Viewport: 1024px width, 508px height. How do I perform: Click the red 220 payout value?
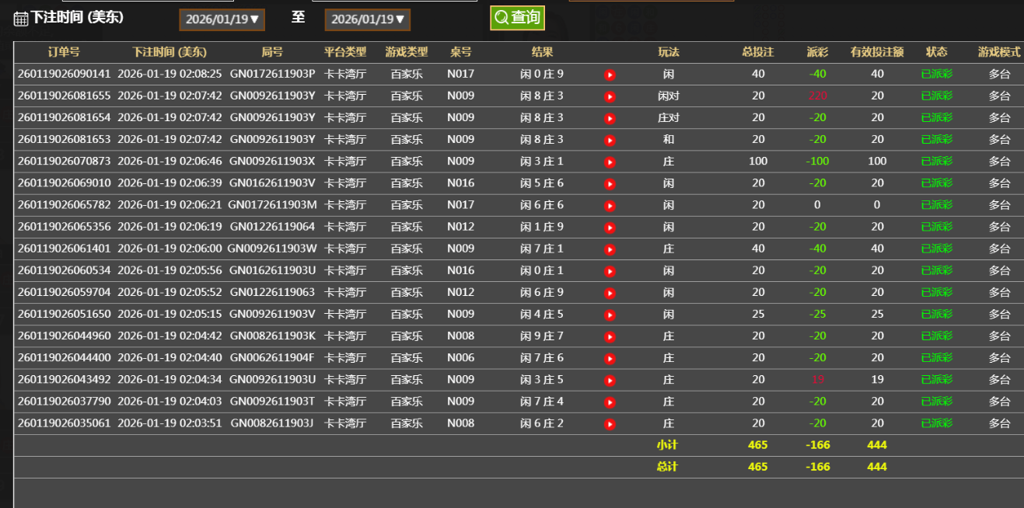click(817, 96)
